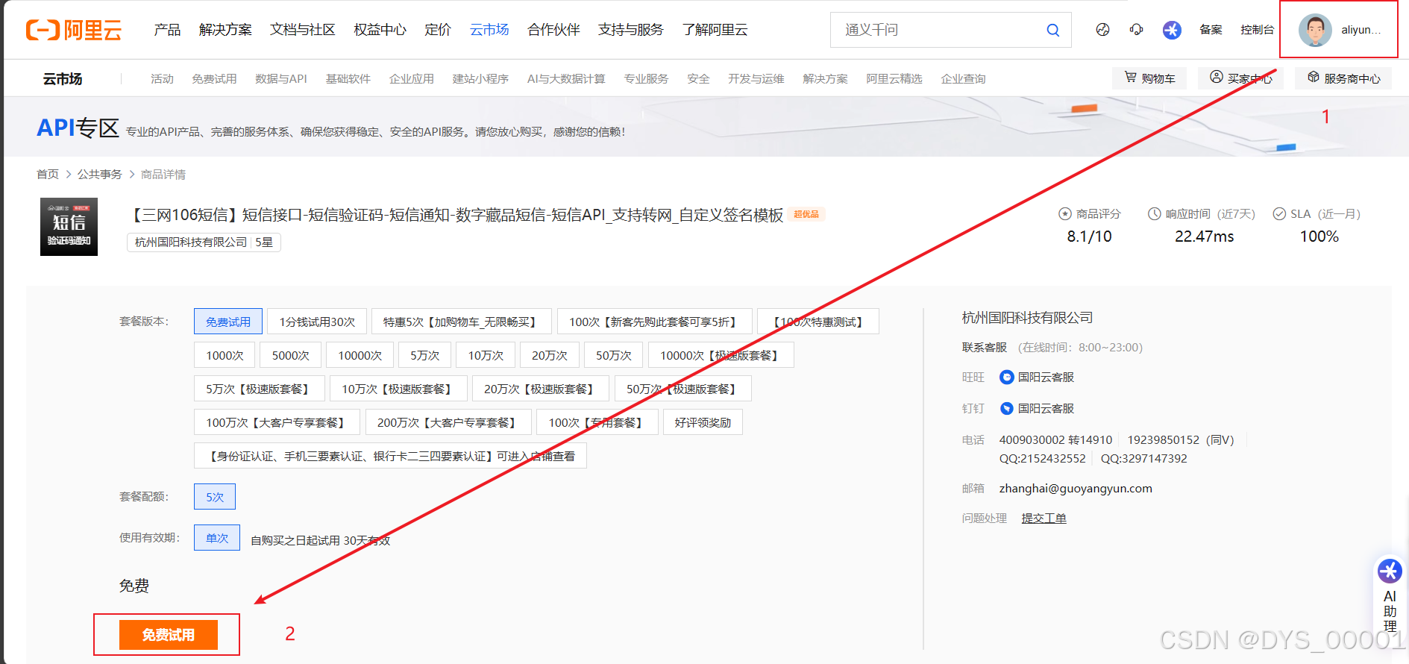This screenshot has width=1409, height=664.
Task: Select the 100万次 大客户专享套餐
Action: point(277,422)
